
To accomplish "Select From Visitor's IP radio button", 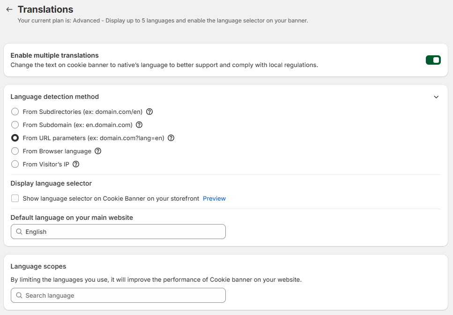I will click(x=15, y=164).
